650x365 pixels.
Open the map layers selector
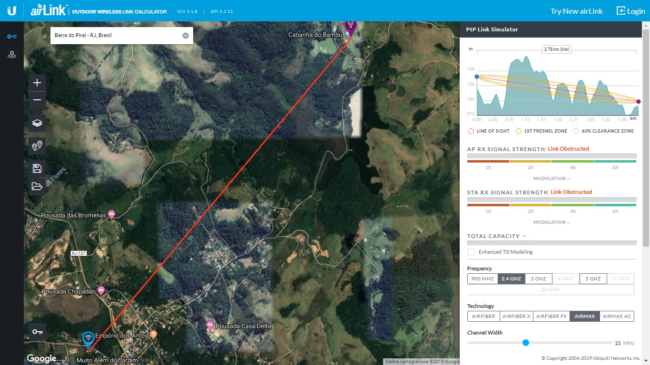coord(37,123)
